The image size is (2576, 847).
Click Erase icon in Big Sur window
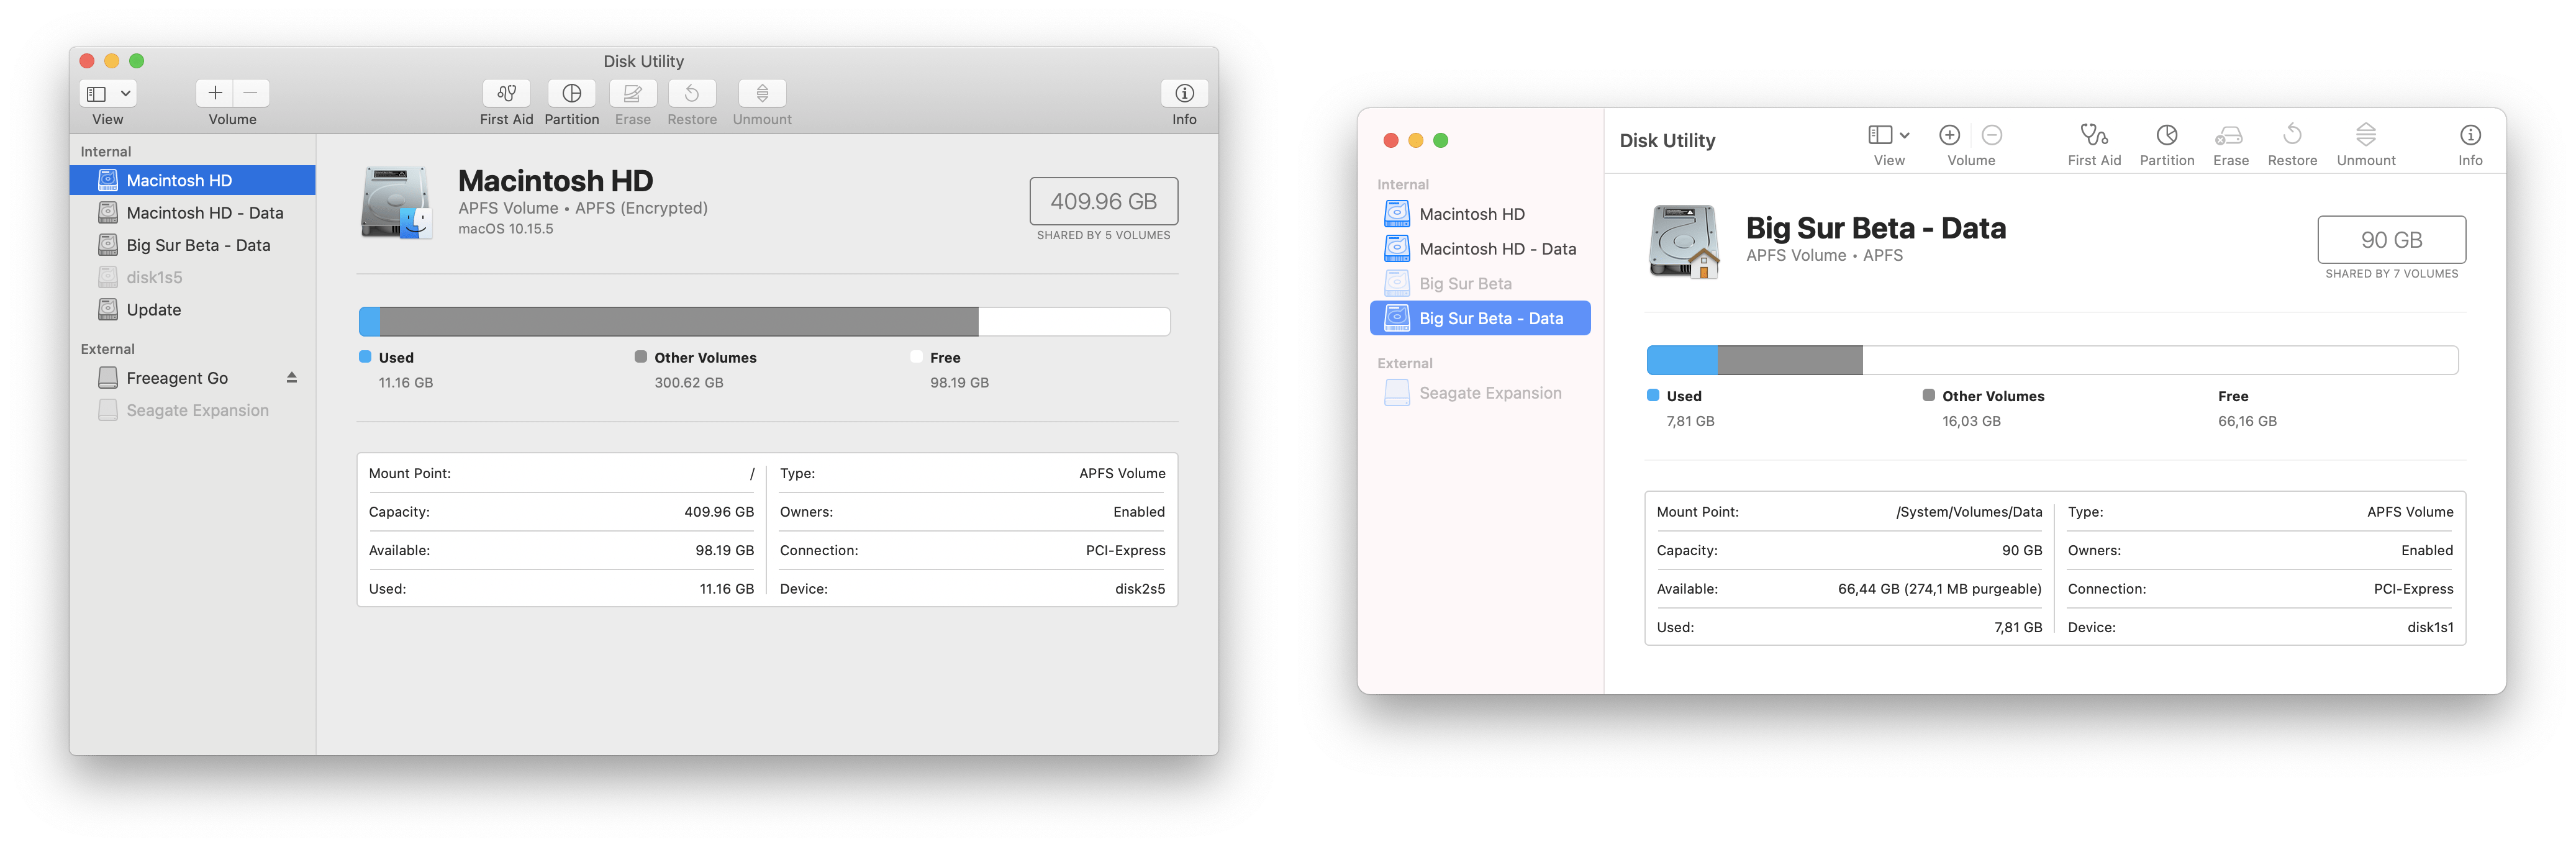coord(2230,135)
